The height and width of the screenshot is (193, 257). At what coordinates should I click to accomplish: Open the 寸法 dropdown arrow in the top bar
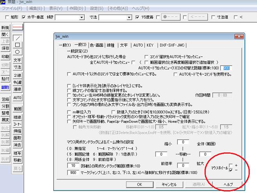[x=129, y=17]
